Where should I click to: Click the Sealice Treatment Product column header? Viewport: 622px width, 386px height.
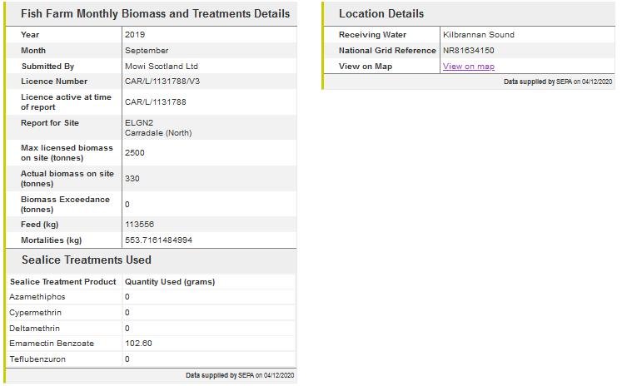click(x=63, y=282)
